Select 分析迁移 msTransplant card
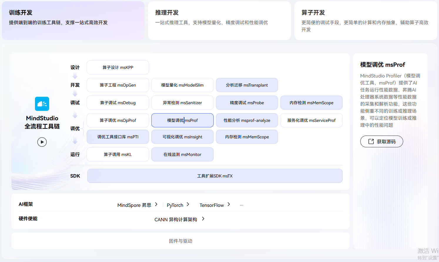 247,85
